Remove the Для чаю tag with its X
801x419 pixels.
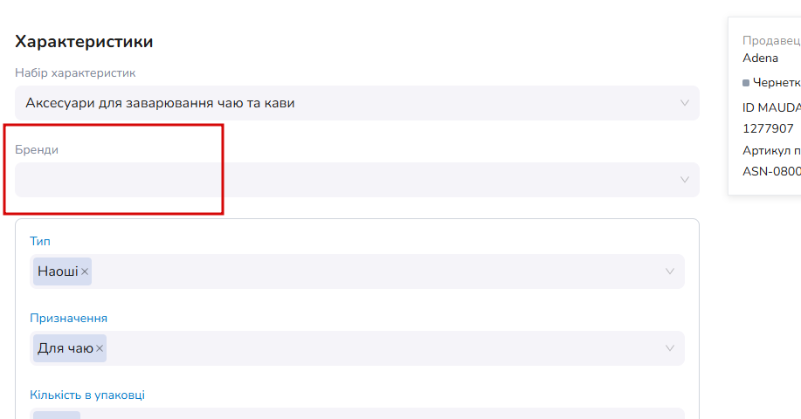click(x=100, y=348)
